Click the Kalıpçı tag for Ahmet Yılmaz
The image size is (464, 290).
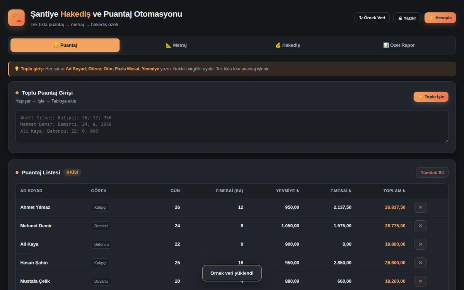pos(100,207)
